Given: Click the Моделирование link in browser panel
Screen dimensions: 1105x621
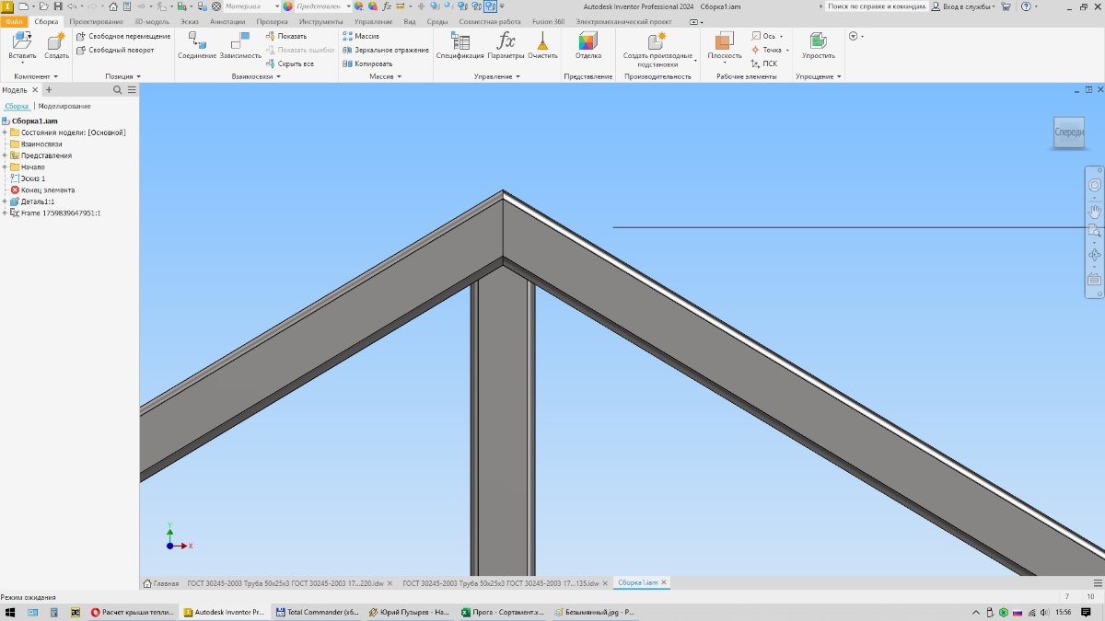Looking at the screenshot, I should coord(64,106).
